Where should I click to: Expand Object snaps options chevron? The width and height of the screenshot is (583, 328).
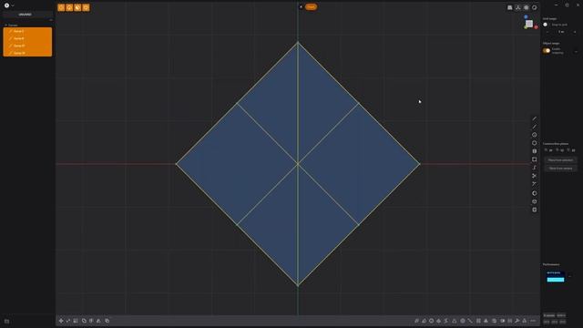click(x=576, y=51)
